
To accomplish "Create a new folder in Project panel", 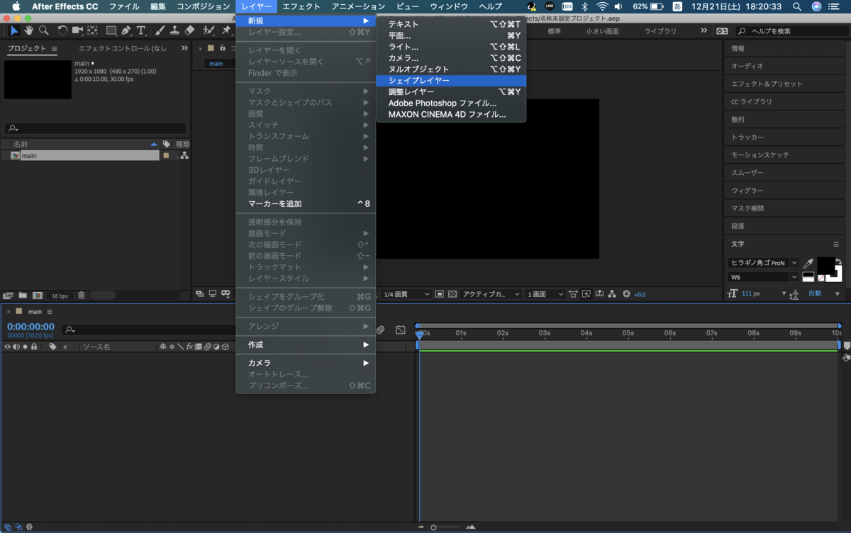I will 23,295.
